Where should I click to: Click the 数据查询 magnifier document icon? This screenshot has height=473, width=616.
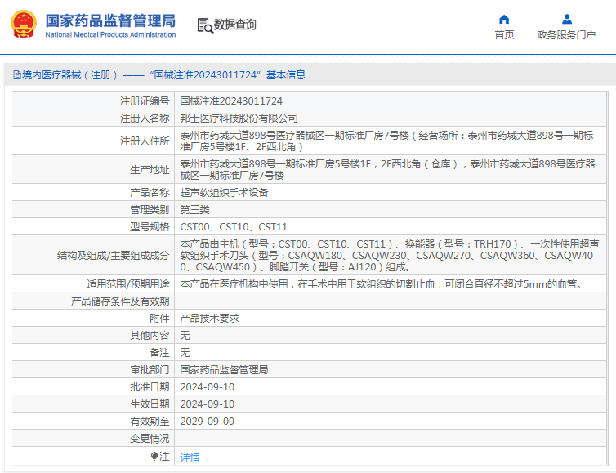[204, 25]
